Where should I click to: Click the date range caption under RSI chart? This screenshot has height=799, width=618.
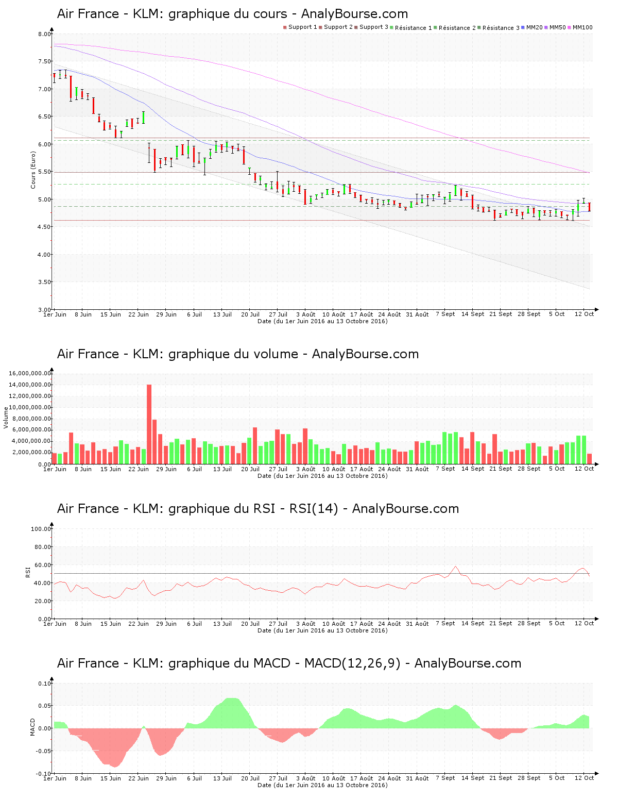pos(322,630)
